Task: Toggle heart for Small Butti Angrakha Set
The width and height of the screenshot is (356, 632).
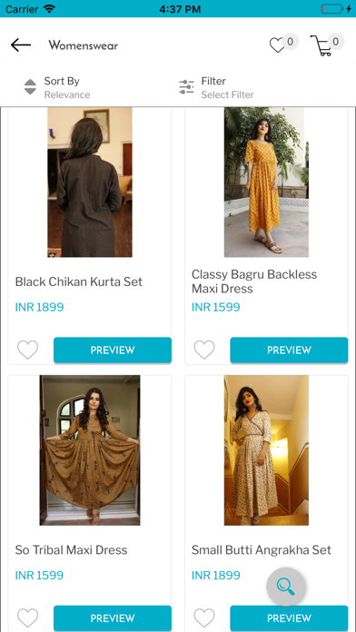Action: click(x=204, y=617)
